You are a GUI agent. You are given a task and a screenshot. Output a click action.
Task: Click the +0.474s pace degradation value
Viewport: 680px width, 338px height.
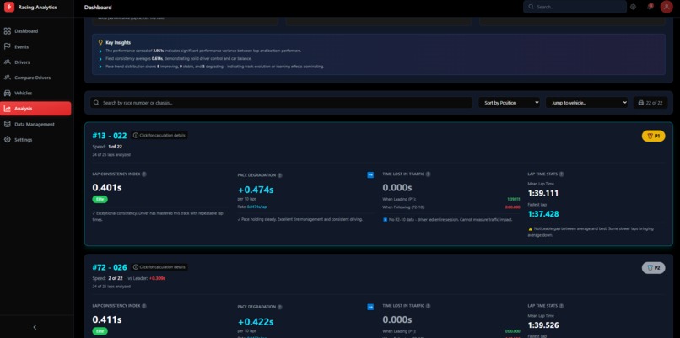(x=256, y=190)
